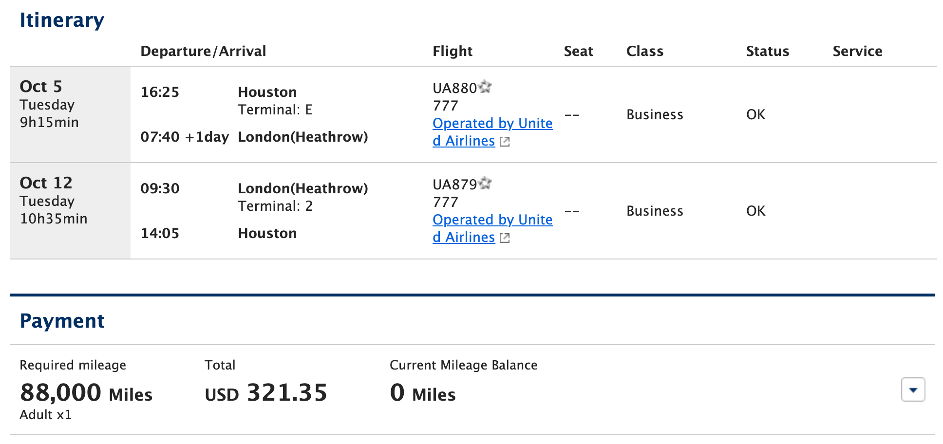Viewport: 943px width, 444px height.
Task: Select the Oct 12 Tuesday date cell
Action: (x=70, y=211)
